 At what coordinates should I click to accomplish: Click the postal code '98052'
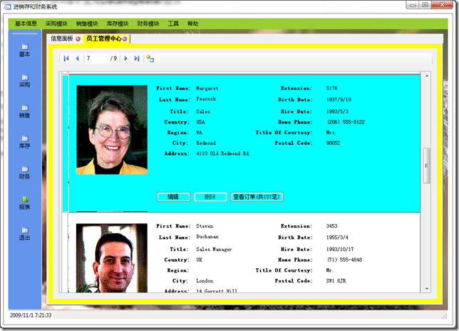pos(333,143)
